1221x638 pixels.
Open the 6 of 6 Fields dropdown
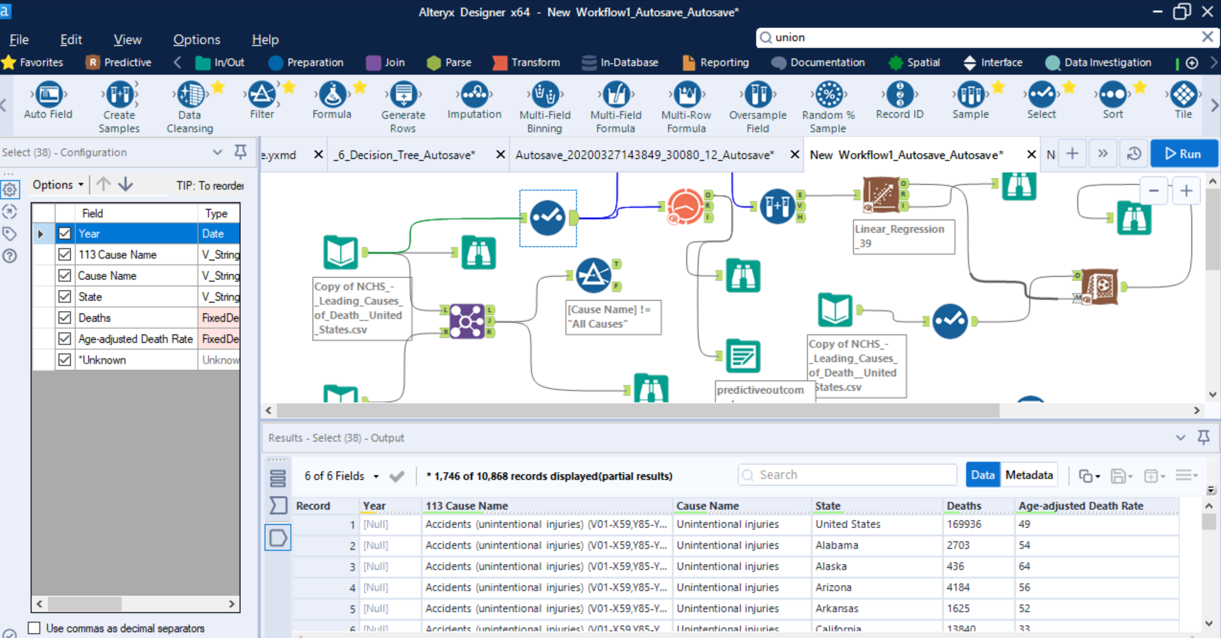pos(341,476)
